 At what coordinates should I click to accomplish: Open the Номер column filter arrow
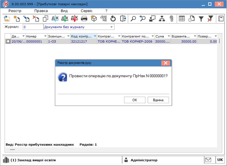coord(45,36)
